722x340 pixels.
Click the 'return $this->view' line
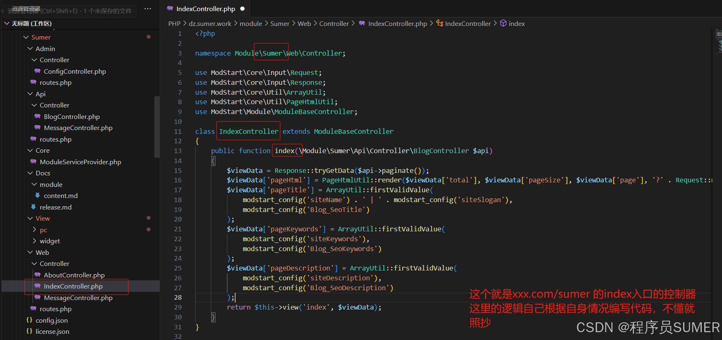304,307
